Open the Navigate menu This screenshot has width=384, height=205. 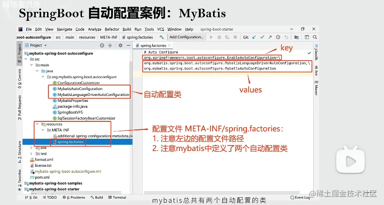point(64,29)
